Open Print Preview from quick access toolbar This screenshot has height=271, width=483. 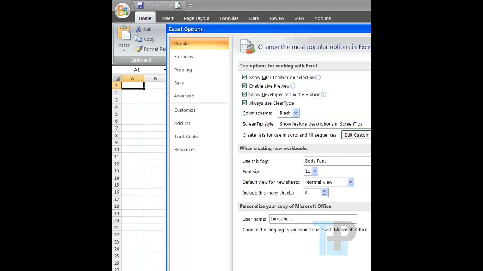[x=178, y=5]
